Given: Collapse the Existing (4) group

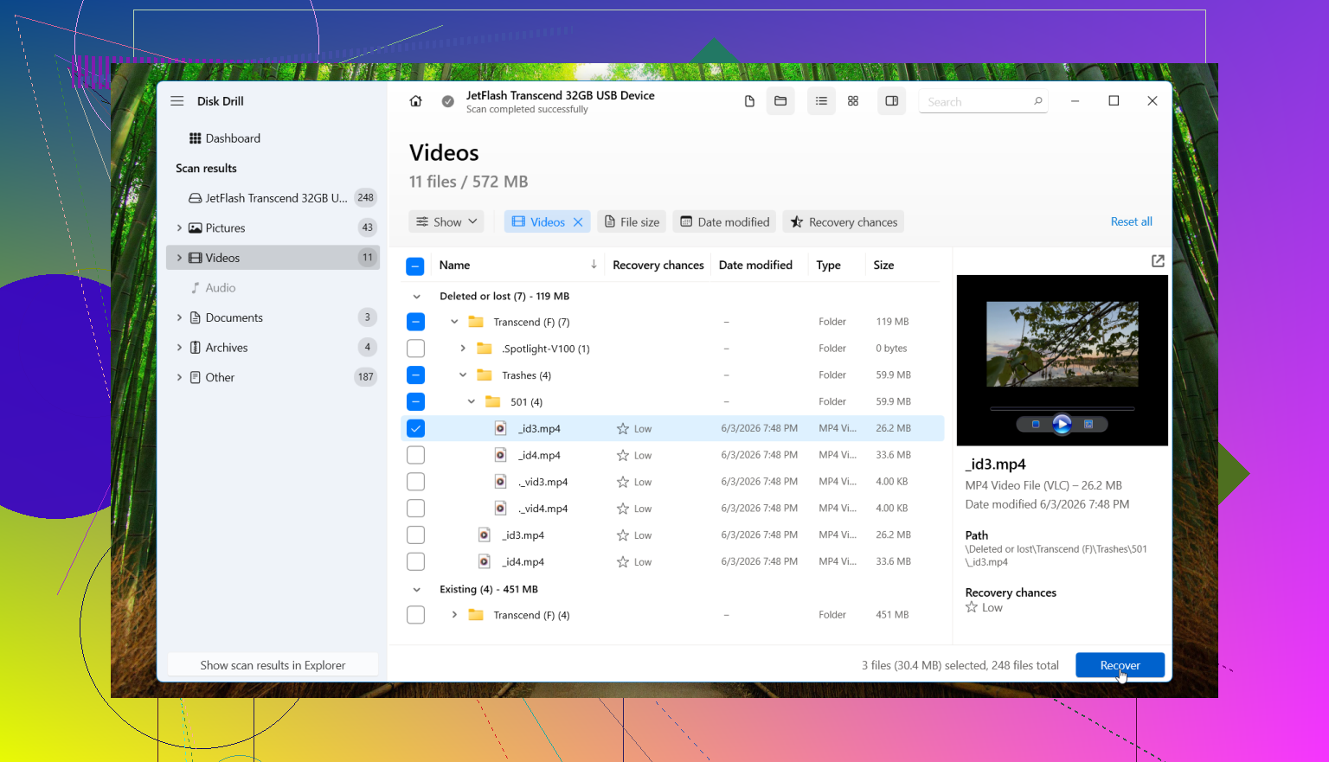Looking at the screenshot, I should click(416, 590).
